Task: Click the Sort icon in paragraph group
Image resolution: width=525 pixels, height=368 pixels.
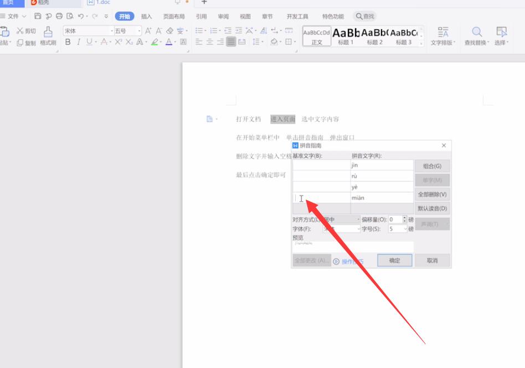Action: click(x=264, y=31)
